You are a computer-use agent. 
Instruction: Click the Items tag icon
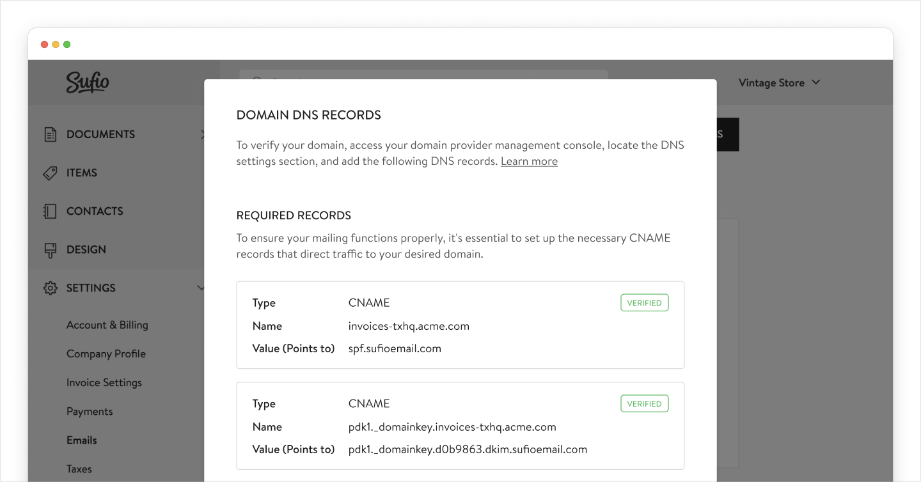[51, 173]
